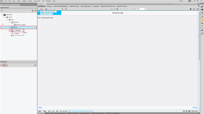Screen dimensions: 204x114
Task: Toggle the eye visibility button in App Structure
Action: click(30, 11)
